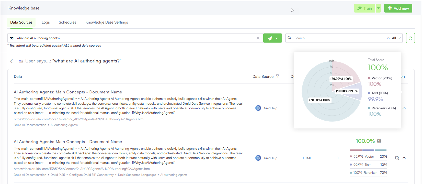The width and height of the screenshot is (422, 184).
Task: Clear the test query with the X icon
Action: click(x=258, y=38)
